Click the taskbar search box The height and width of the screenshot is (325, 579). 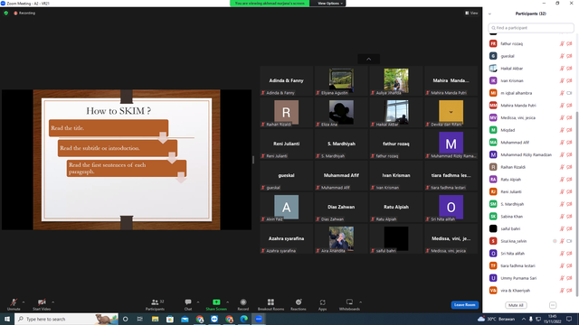(x=66, y=319)
